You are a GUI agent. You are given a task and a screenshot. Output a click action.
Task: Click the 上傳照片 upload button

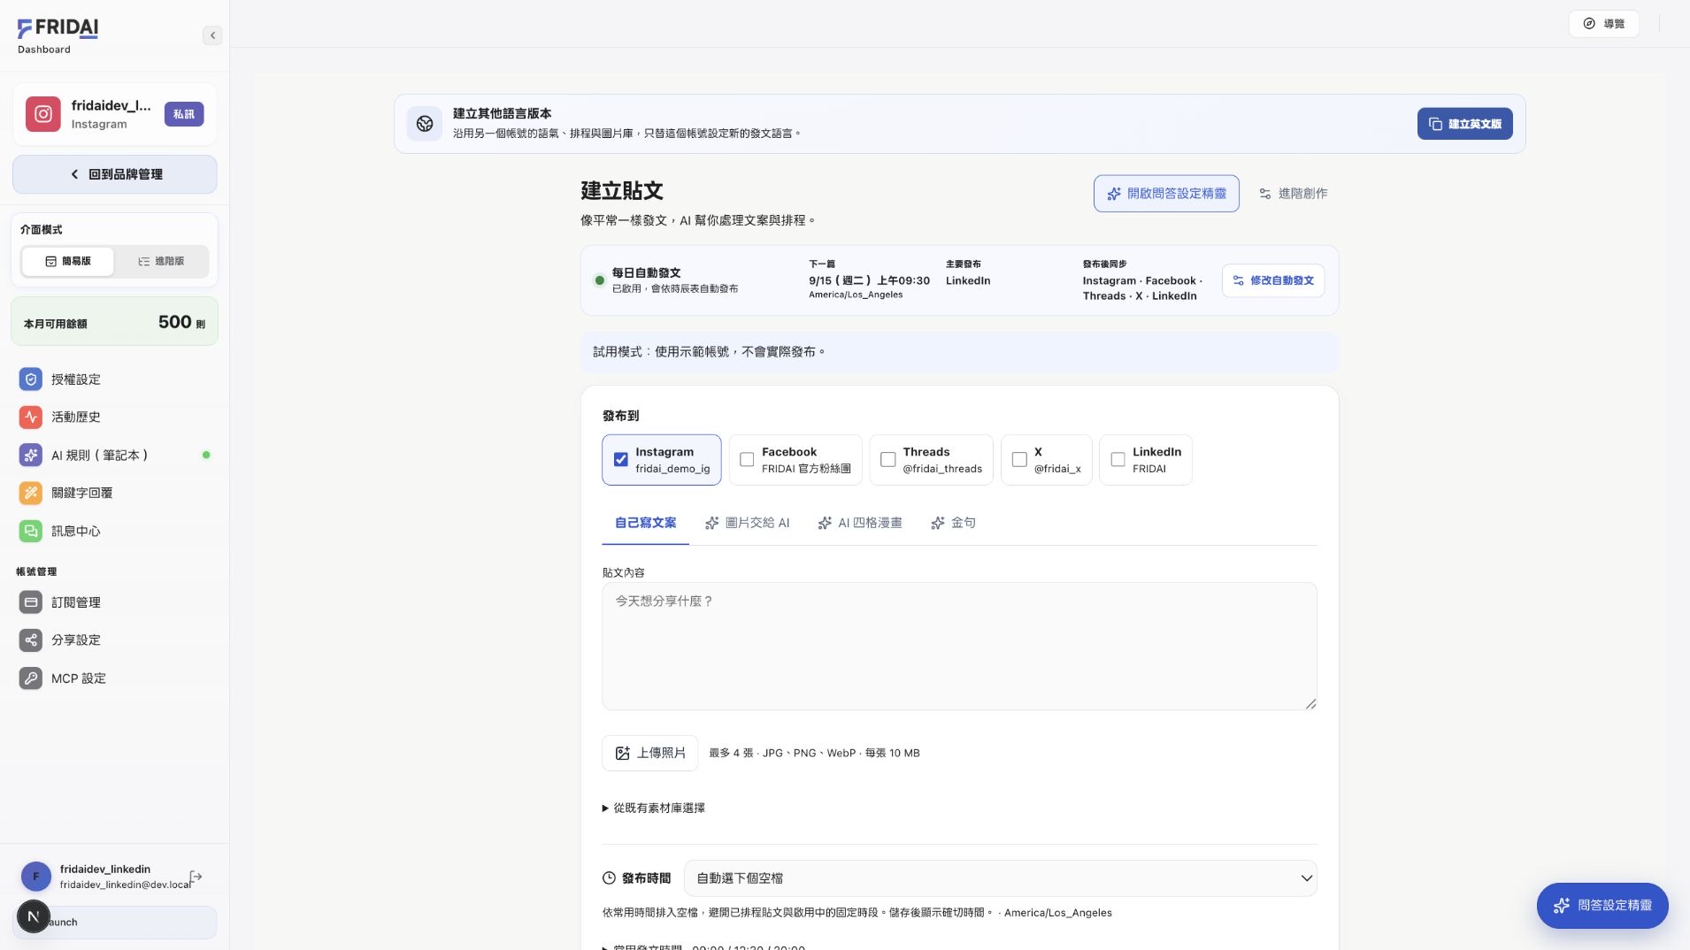coord(650,754)
